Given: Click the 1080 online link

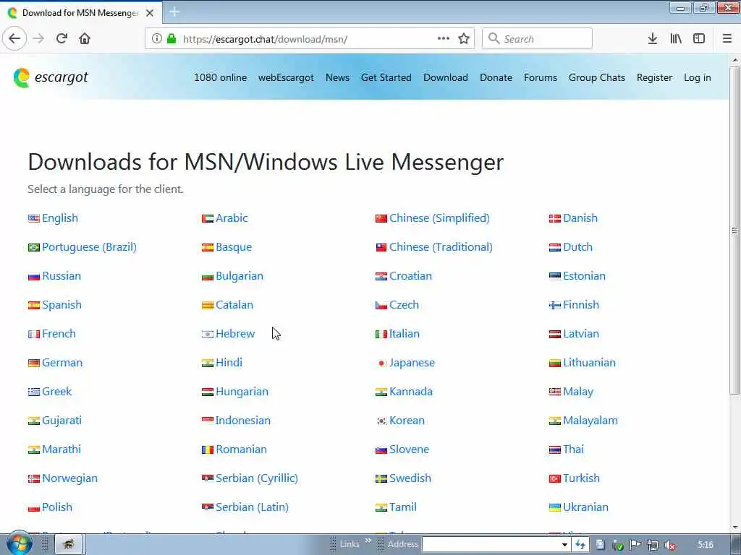Looking at the screenshot, I should click(220, 77).
